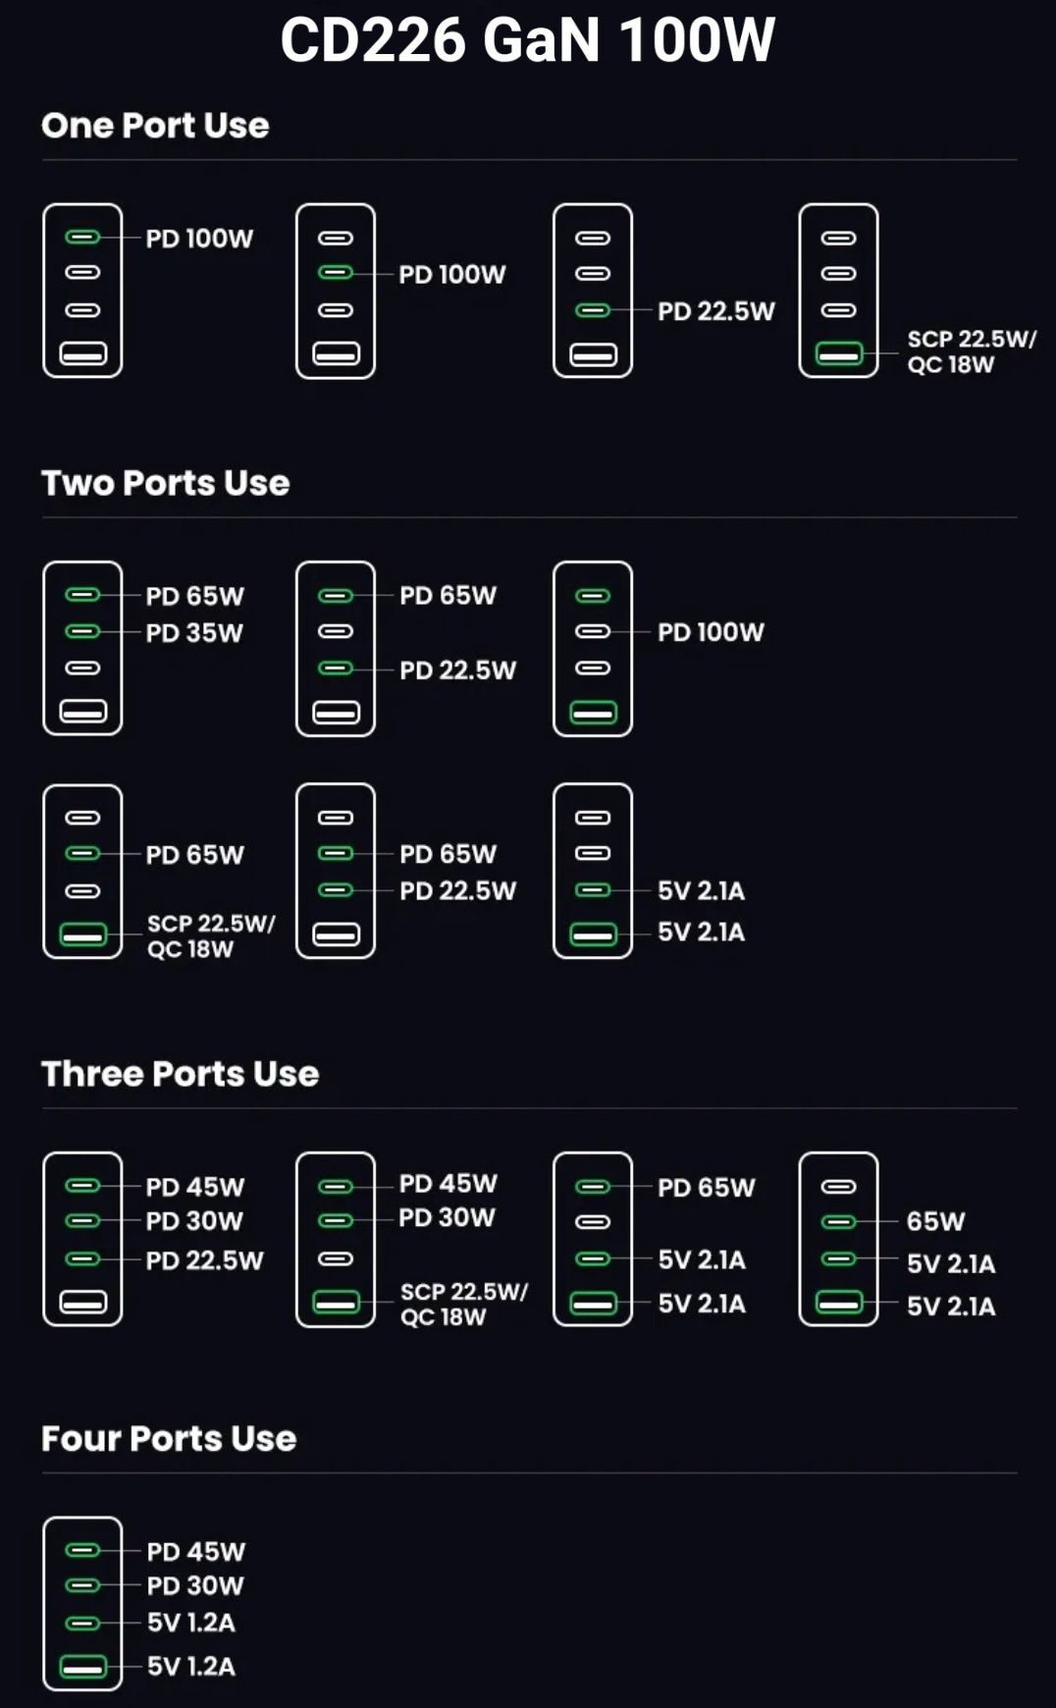Viewport: 1056px width, 1708px height.
Task: Click the charger icon with two 5V 2.1A labels only
Action: point(593,871)
